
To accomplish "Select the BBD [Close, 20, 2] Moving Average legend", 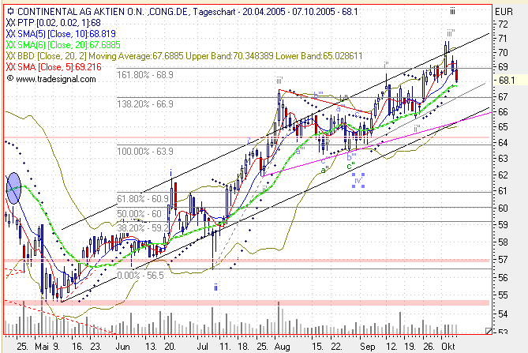I will click(x=189, y=56).
